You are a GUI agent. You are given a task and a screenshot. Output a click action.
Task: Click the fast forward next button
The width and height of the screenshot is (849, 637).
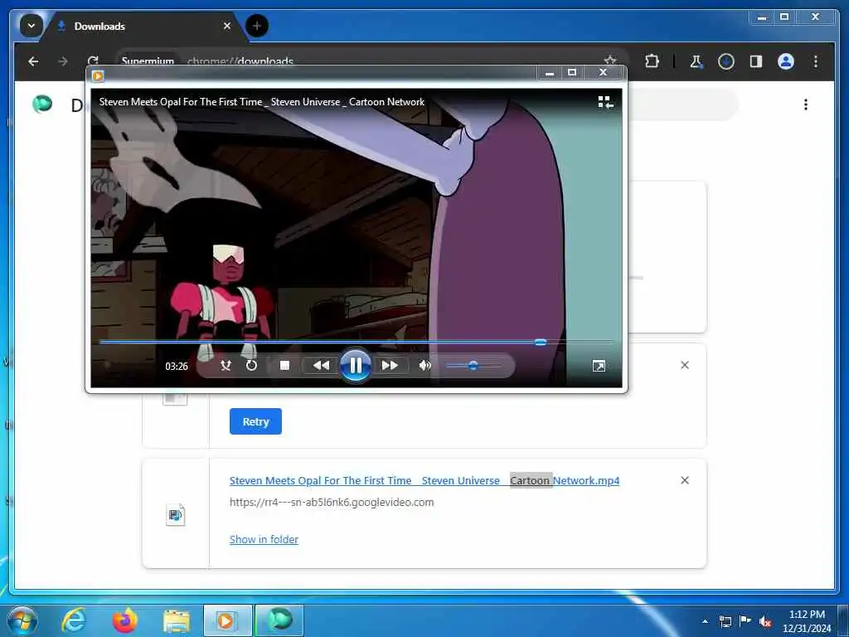pos(390,366)
